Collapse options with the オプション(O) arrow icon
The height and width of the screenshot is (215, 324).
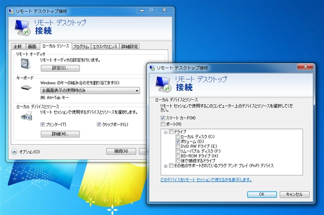[14, 152]
